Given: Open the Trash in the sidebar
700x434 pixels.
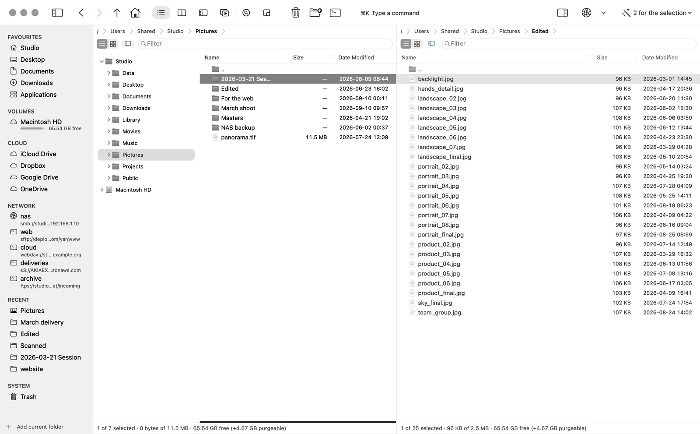Looking at the screenshot, I should [28, 397].
